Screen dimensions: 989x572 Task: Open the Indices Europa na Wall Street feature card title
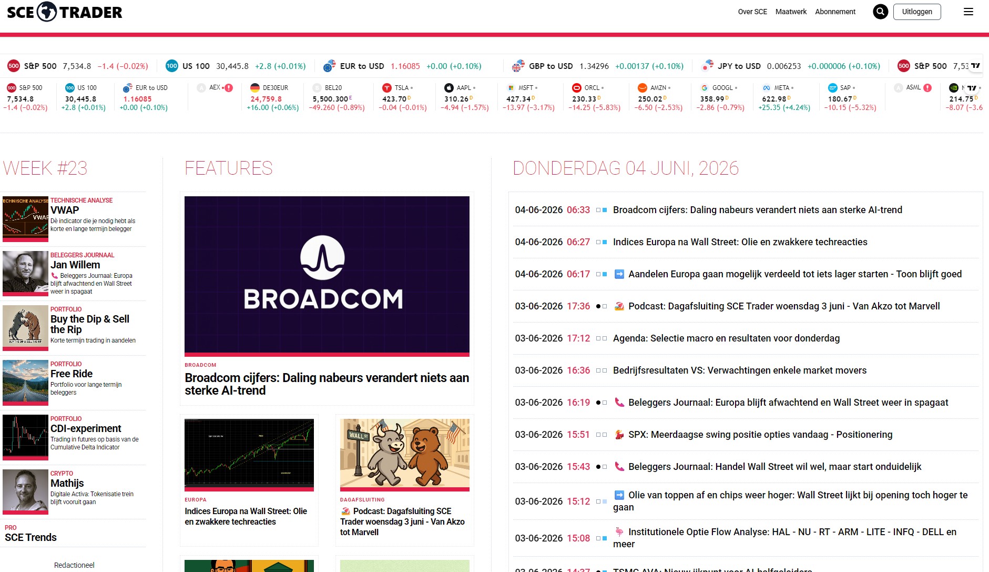[246, 516]
